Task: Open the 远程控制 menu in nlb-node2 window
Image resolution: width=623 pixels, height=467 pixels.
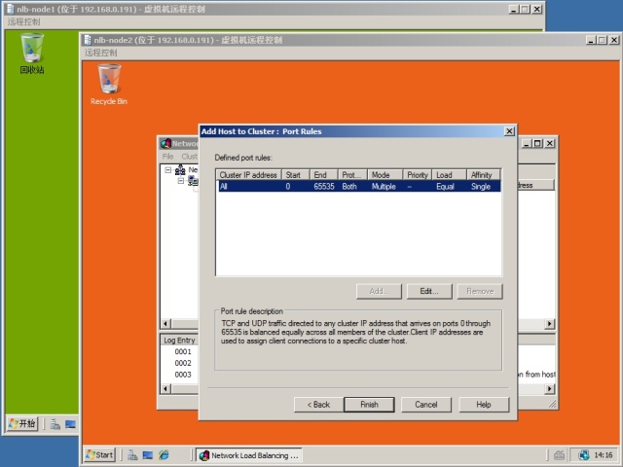Action: pyautogui.click(x=100, y=53)
